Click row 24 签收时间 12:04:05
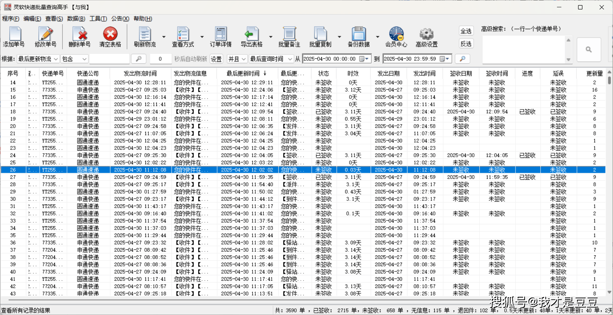This screenshot has width=613, height=315. tap(497, 155)
